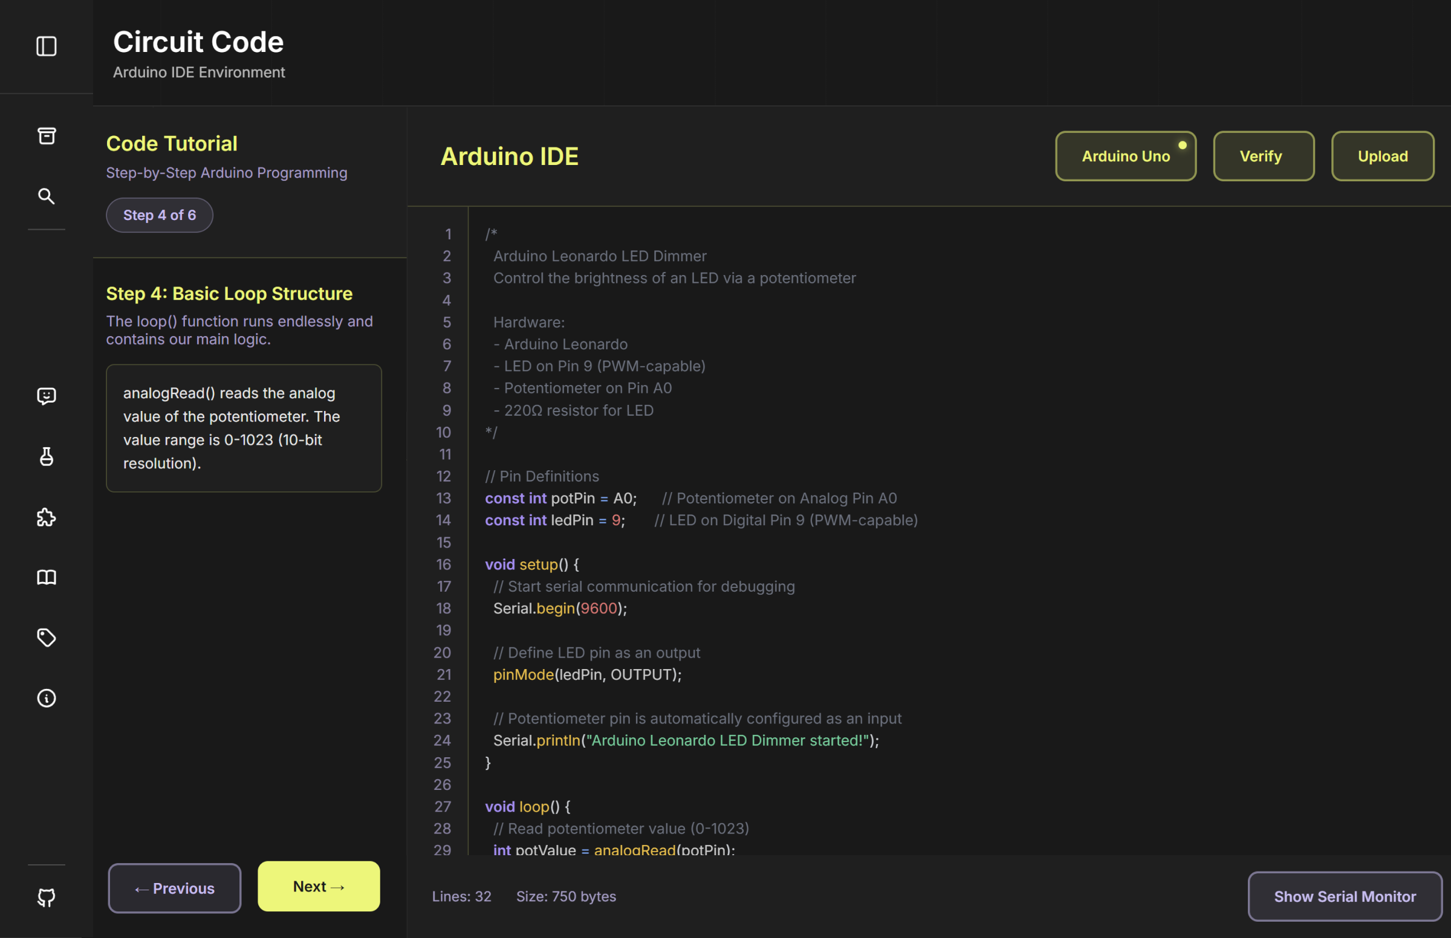Go to the Next tutorial step
The image size is (1451, 938).
pyautogui.click(x=319, y=886)
